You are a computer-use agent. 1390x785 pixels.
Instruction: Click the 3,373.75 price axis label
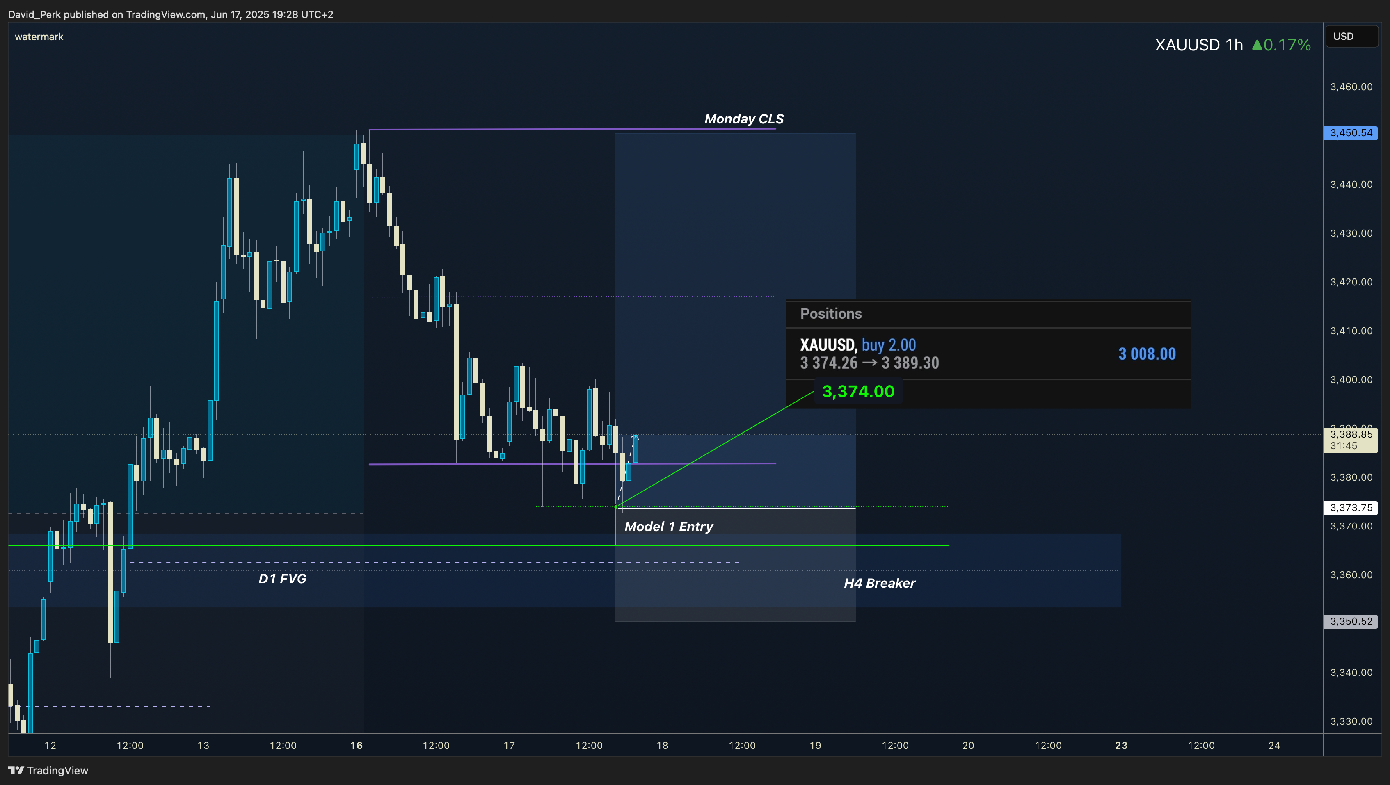[1351, 508]
